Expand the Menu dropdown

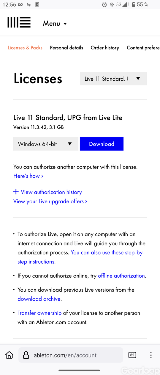tap(55, 24)
